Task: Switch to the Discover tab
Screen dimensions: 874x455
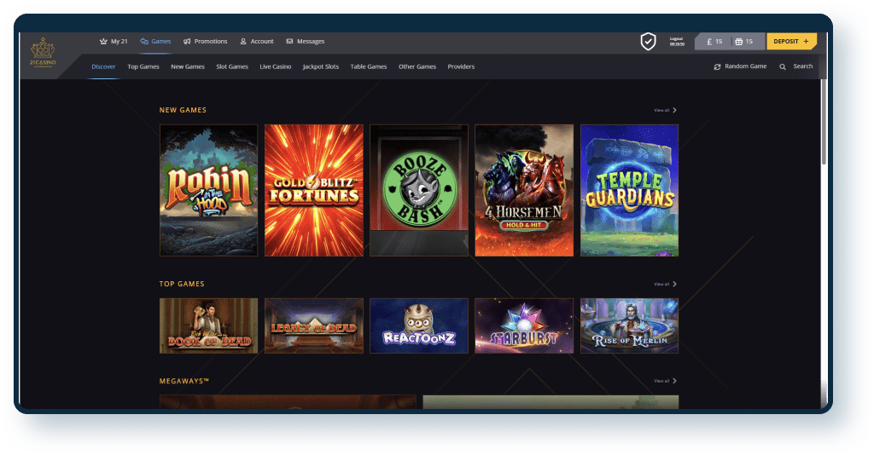Action: (103, 66)
